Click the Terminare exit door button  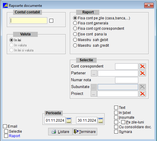tap(85, 132)
